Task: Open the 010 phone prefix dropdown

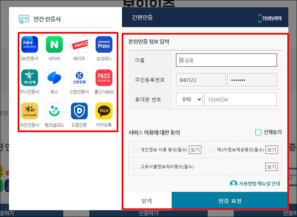Action: coord(189,99)
